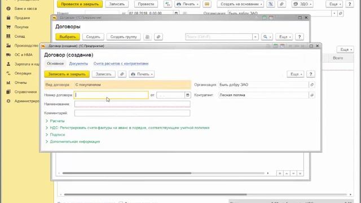Click open icon beside background Организация field
This screenshot has height=203, width=361.
[x=340, y=14]
